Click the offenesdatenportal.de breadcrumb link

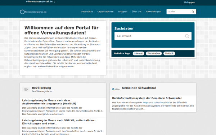[39, 1]
